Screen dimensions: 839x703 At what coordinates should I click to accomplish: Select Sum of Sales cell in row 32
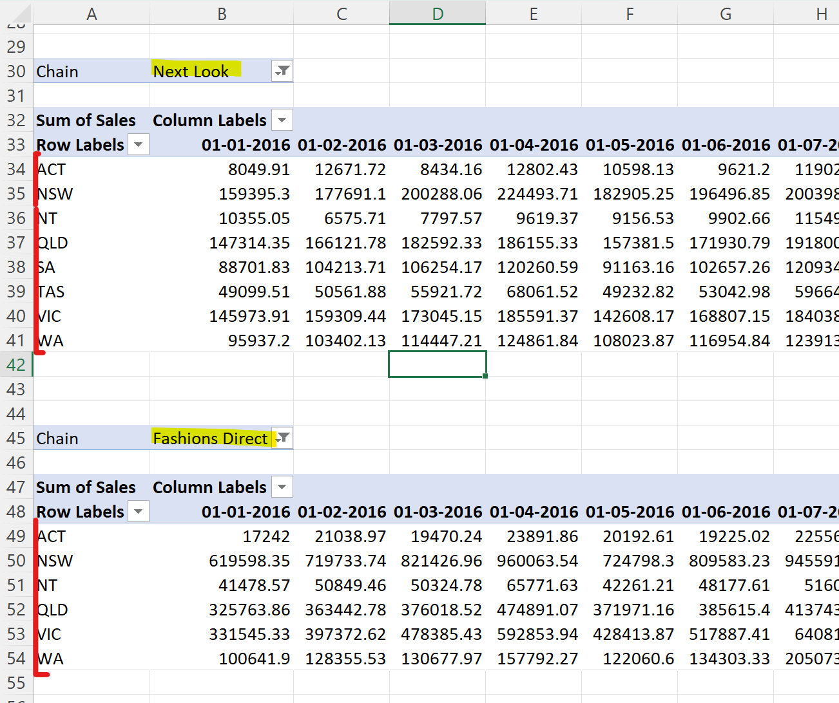[92, 120]
